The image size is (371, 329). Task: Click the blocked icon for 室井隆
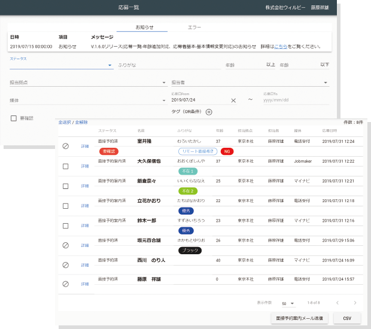point(66,146)
